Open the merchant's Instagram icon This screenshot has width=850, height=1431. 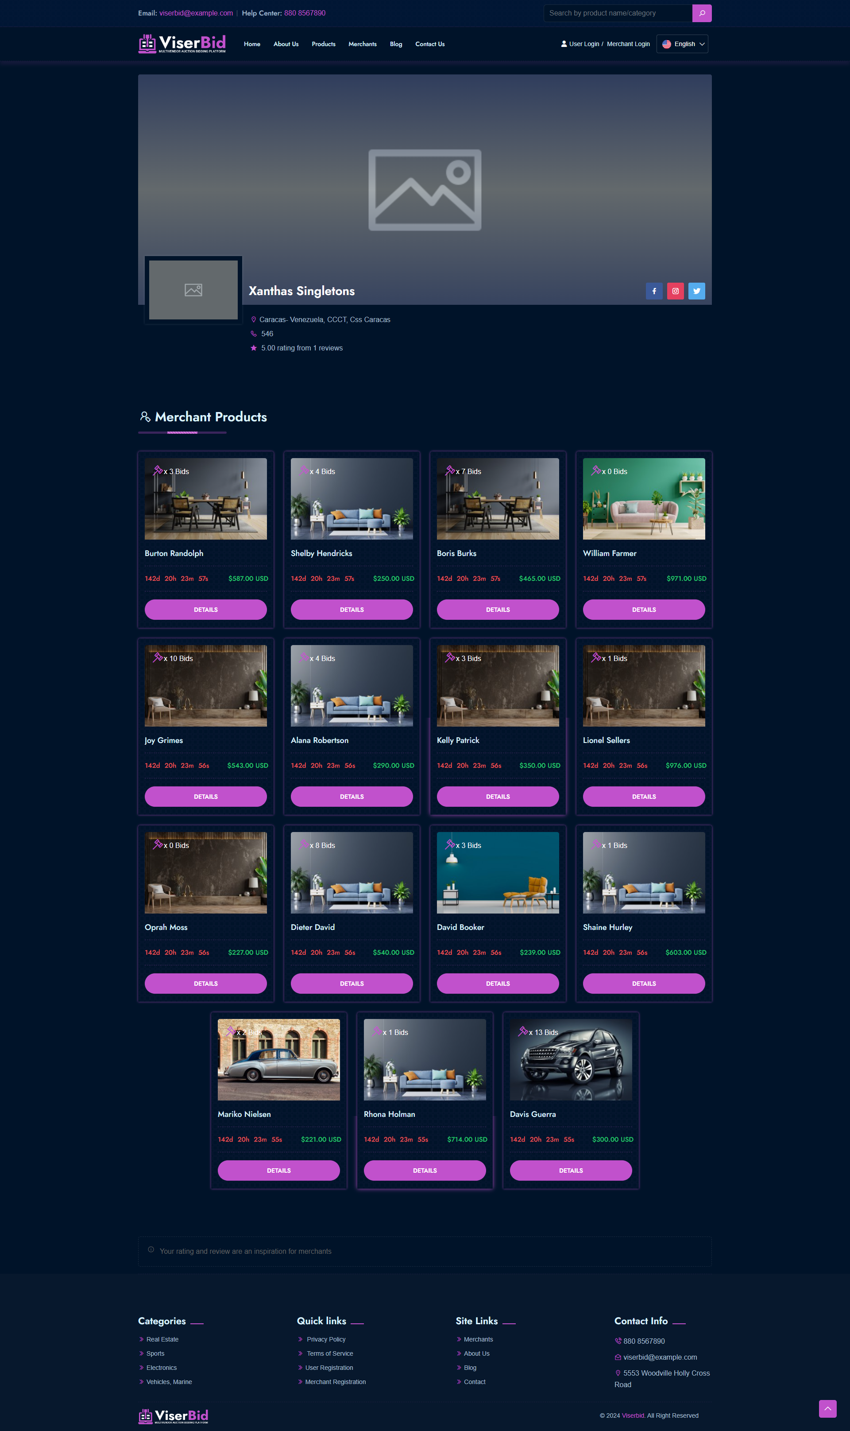tap(675, 291)
